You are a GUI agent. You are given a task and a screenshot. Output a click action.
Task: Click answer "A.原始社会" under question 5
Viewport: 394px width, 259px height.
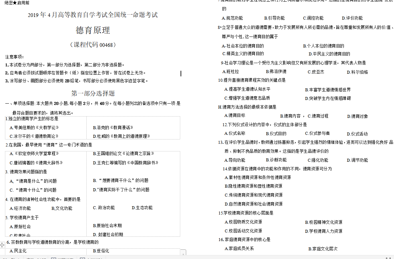point(20,226)
